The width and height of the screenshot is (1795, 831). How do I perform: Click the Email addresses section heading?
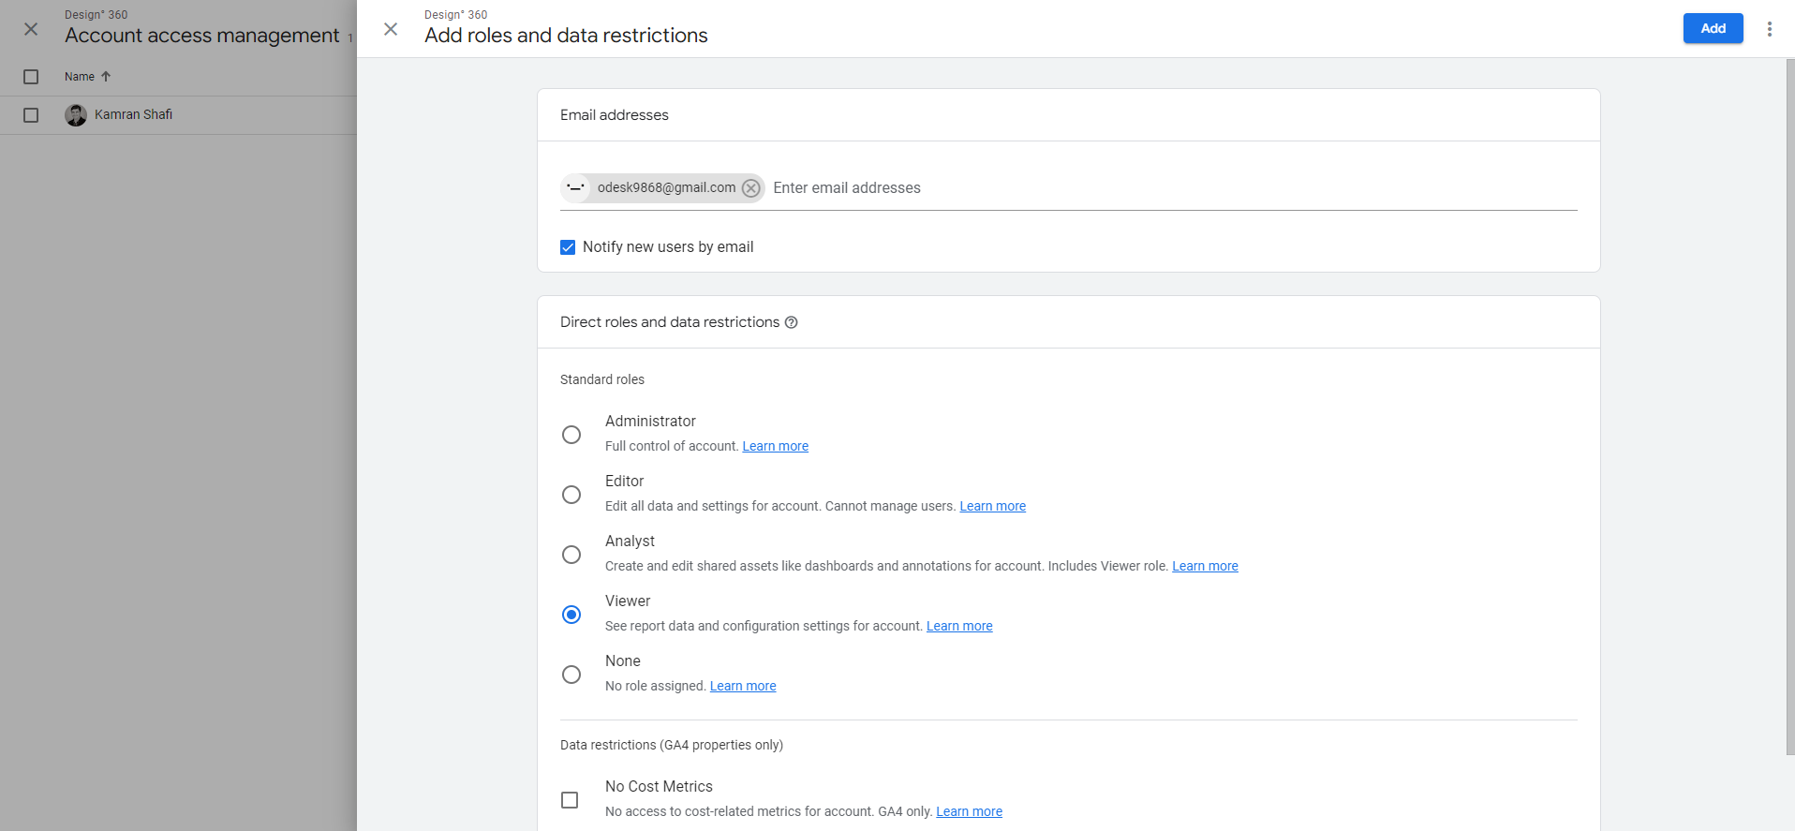pyautogui.click(x=615, y=115)
